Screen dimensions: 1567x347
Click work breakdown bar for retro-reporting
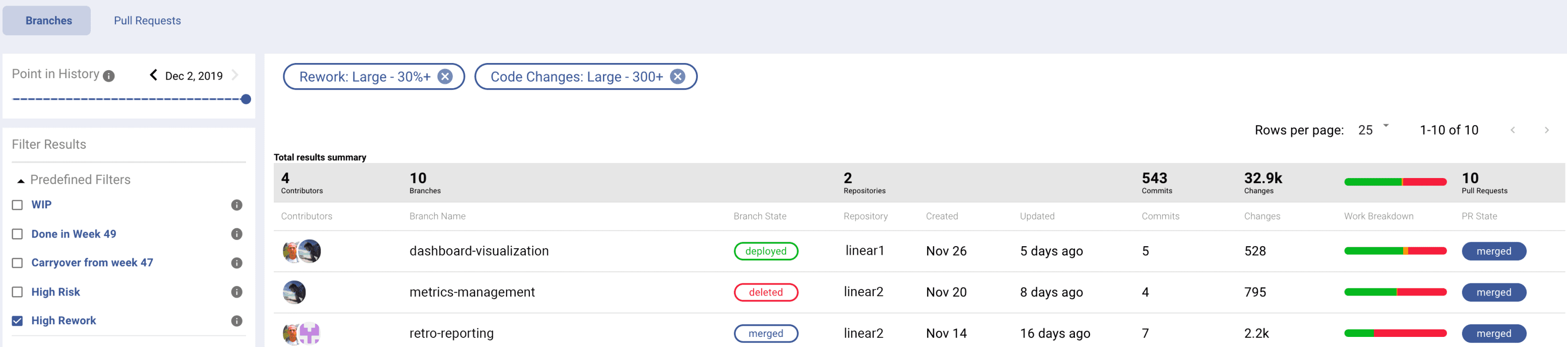(x=1395, y=333)
